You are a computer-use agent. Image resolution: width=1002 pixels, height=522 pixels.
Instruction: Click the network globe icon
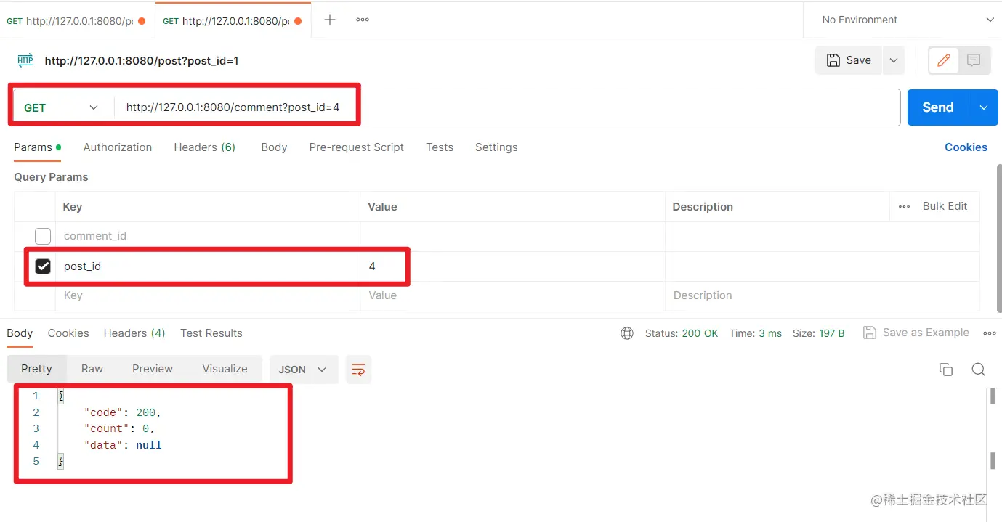pyautogui.click(x=627, y=333)
